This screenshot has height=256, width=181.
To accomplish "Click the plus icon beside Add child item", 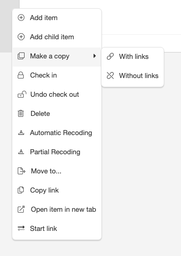I will point(21,37).
